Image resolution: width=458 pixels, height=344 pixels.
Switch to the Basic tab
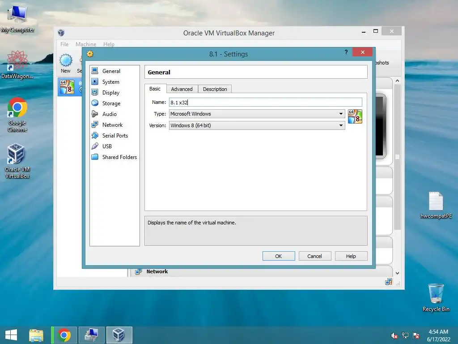pyautogui.click(x=155, y=89)
